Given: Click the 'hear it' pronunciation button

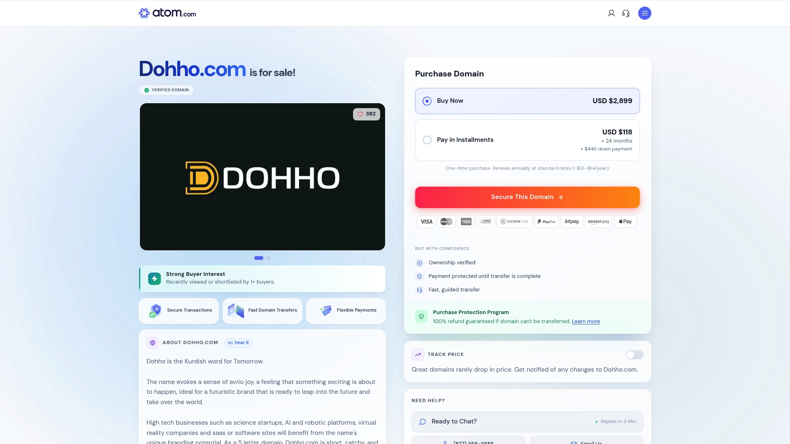Looking at the screenshot, I should (x=238, y=343).
